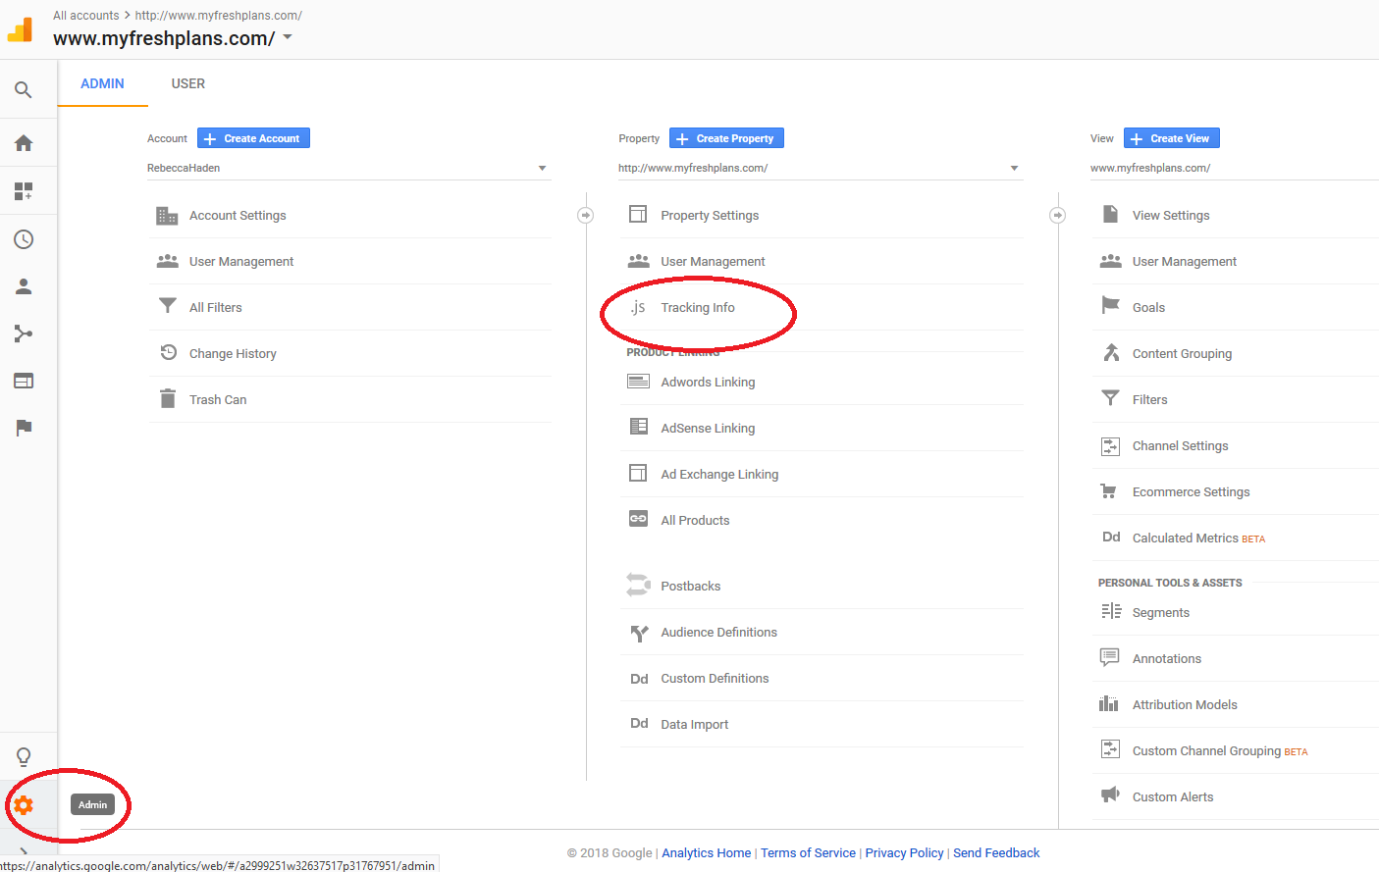Click the Account Settings building icon
Screen dimensions: 1379x872
click(x=167, y=215)
